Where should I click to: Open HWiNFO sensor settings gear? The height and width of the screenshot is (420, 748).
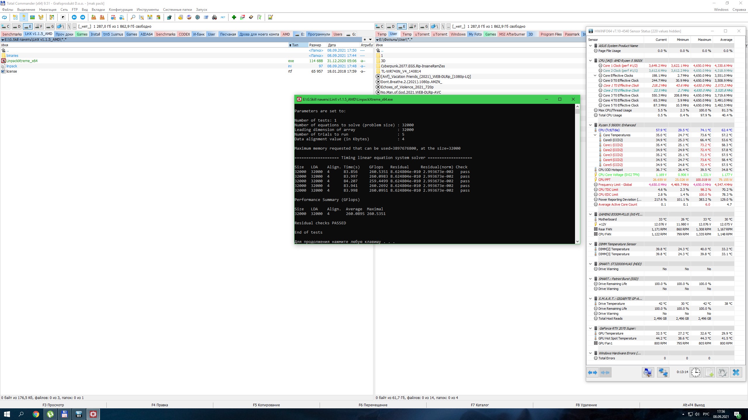click(722, 372)
